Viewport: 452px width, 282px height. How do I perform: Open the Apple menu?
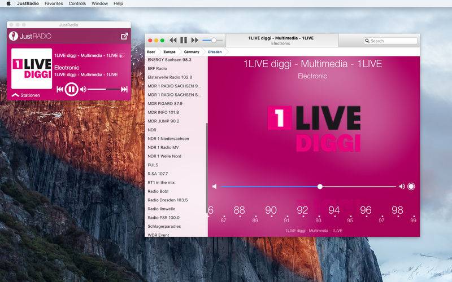8,3
